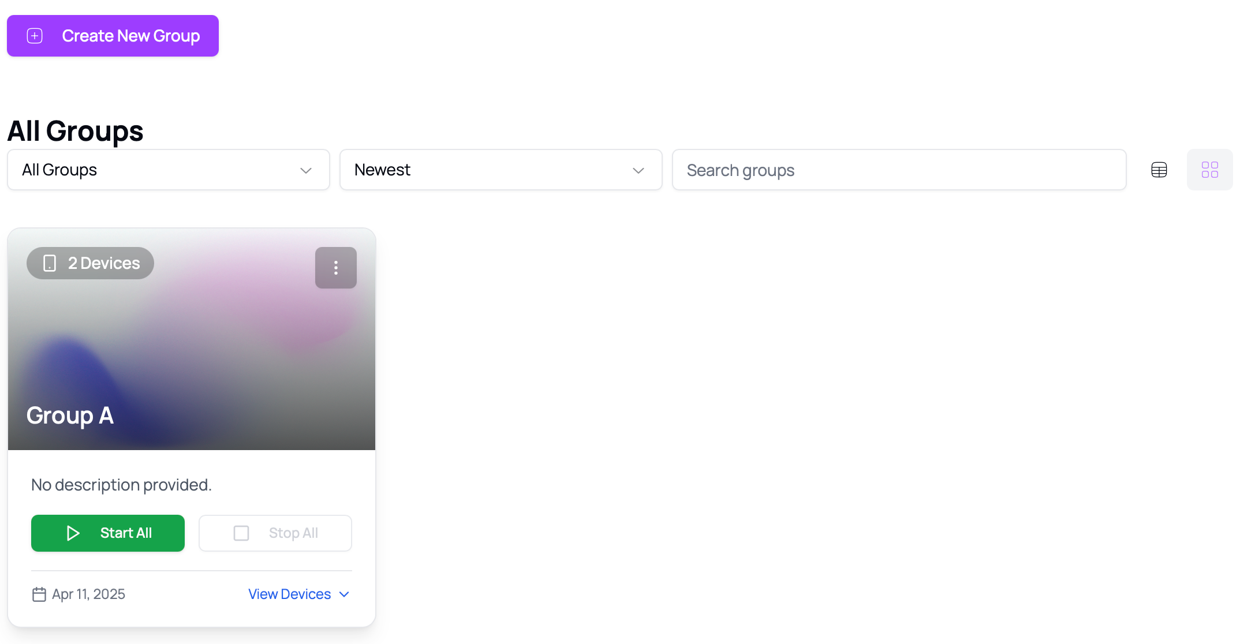The width and height of the screenshot is (1240, 644).
Task: Click the square stop icon on Stop All
Action: 241,533
